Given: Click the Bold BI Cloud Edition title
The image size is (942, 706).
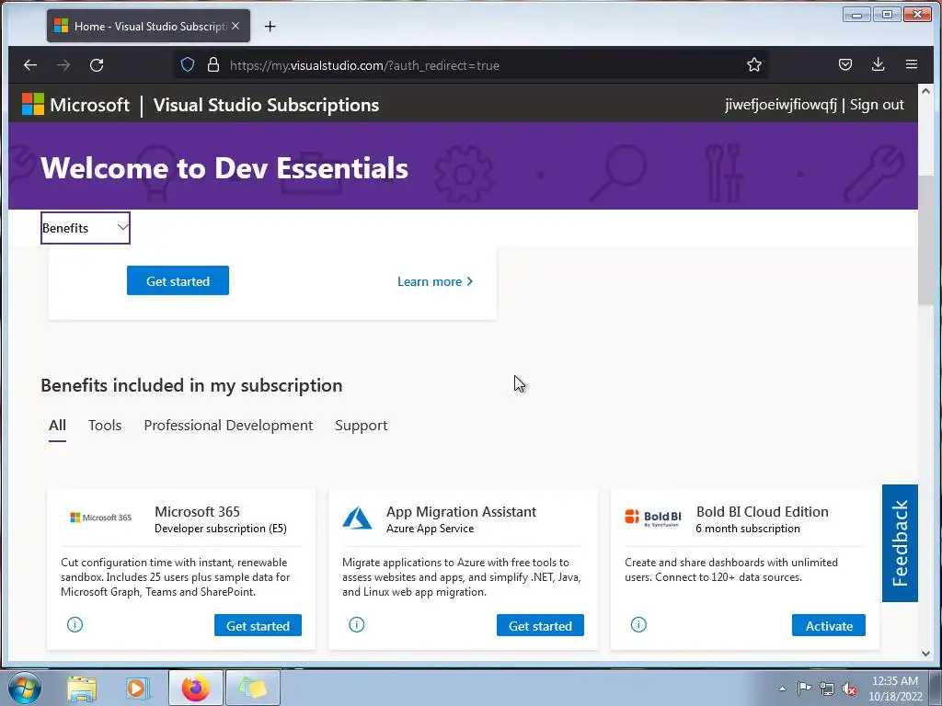Looking at the screenshot, I should point(762,511).
